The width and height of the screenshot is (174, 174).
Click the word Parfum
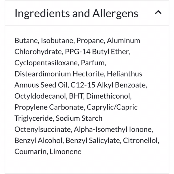click(94, 63)
